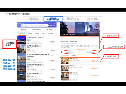
Task: Click the 差旅标准 link in header
Action: [x=53, y=26]
